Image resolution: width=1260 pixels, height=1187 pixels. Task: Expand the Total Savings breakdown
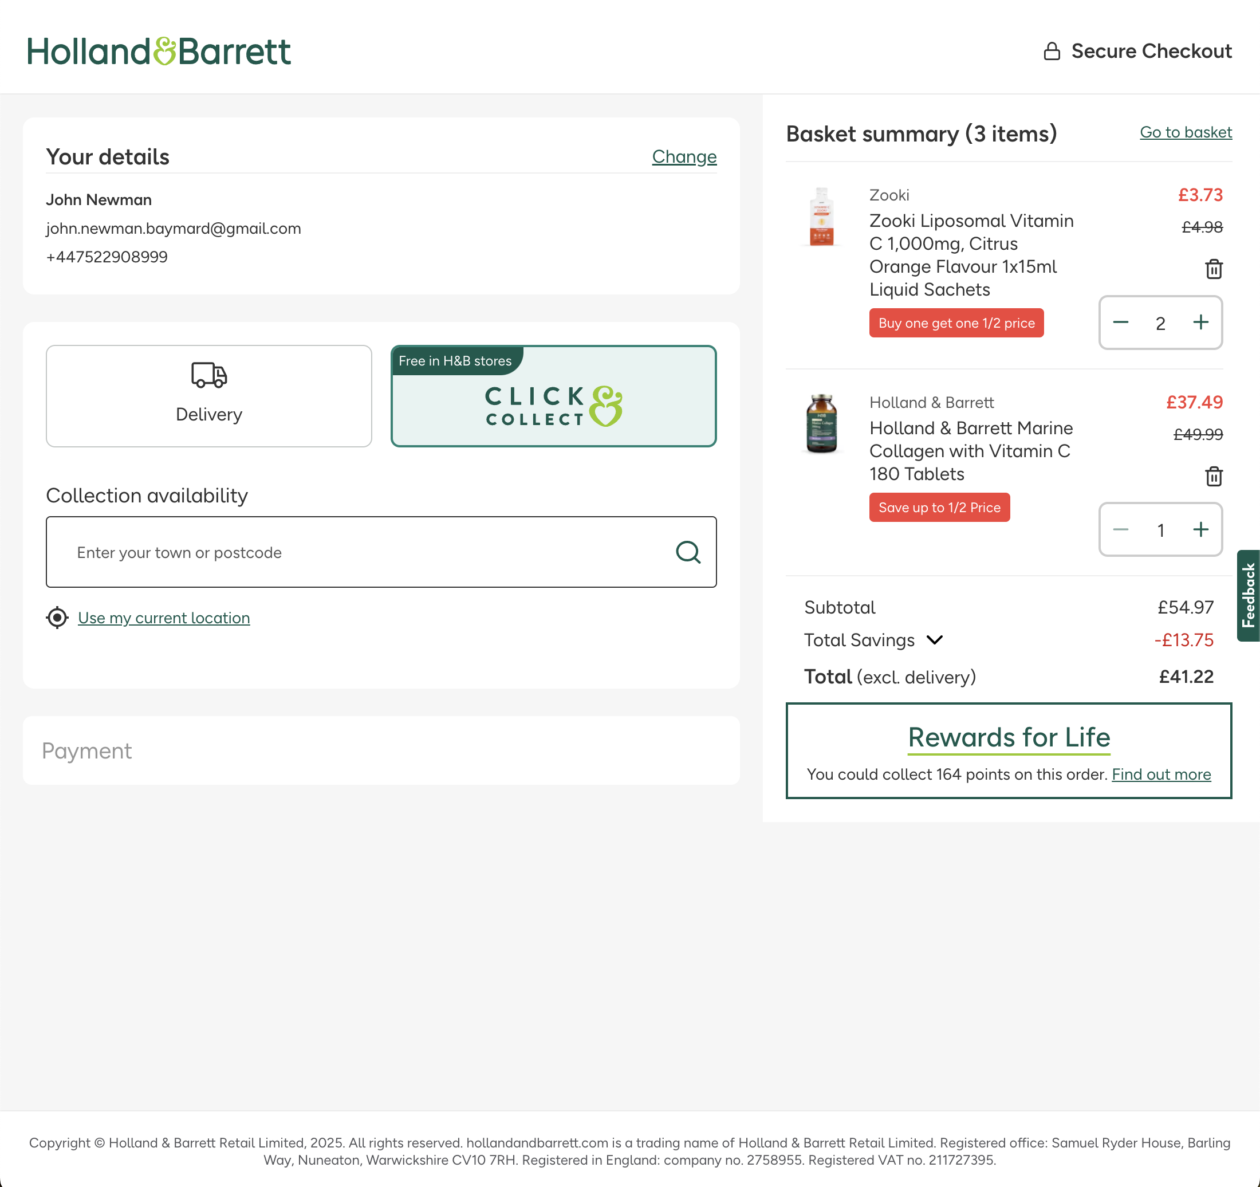(935, 640)
